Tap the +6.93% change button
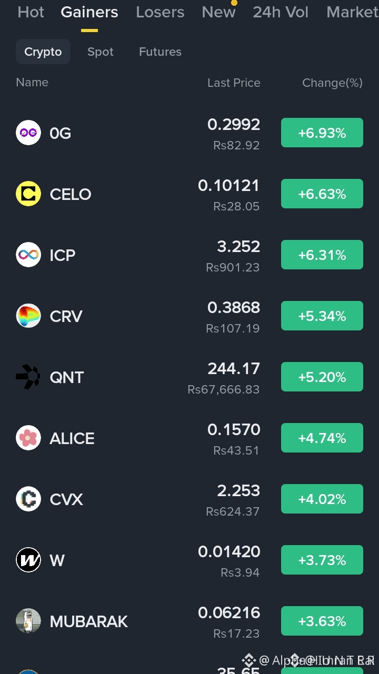 322,133
